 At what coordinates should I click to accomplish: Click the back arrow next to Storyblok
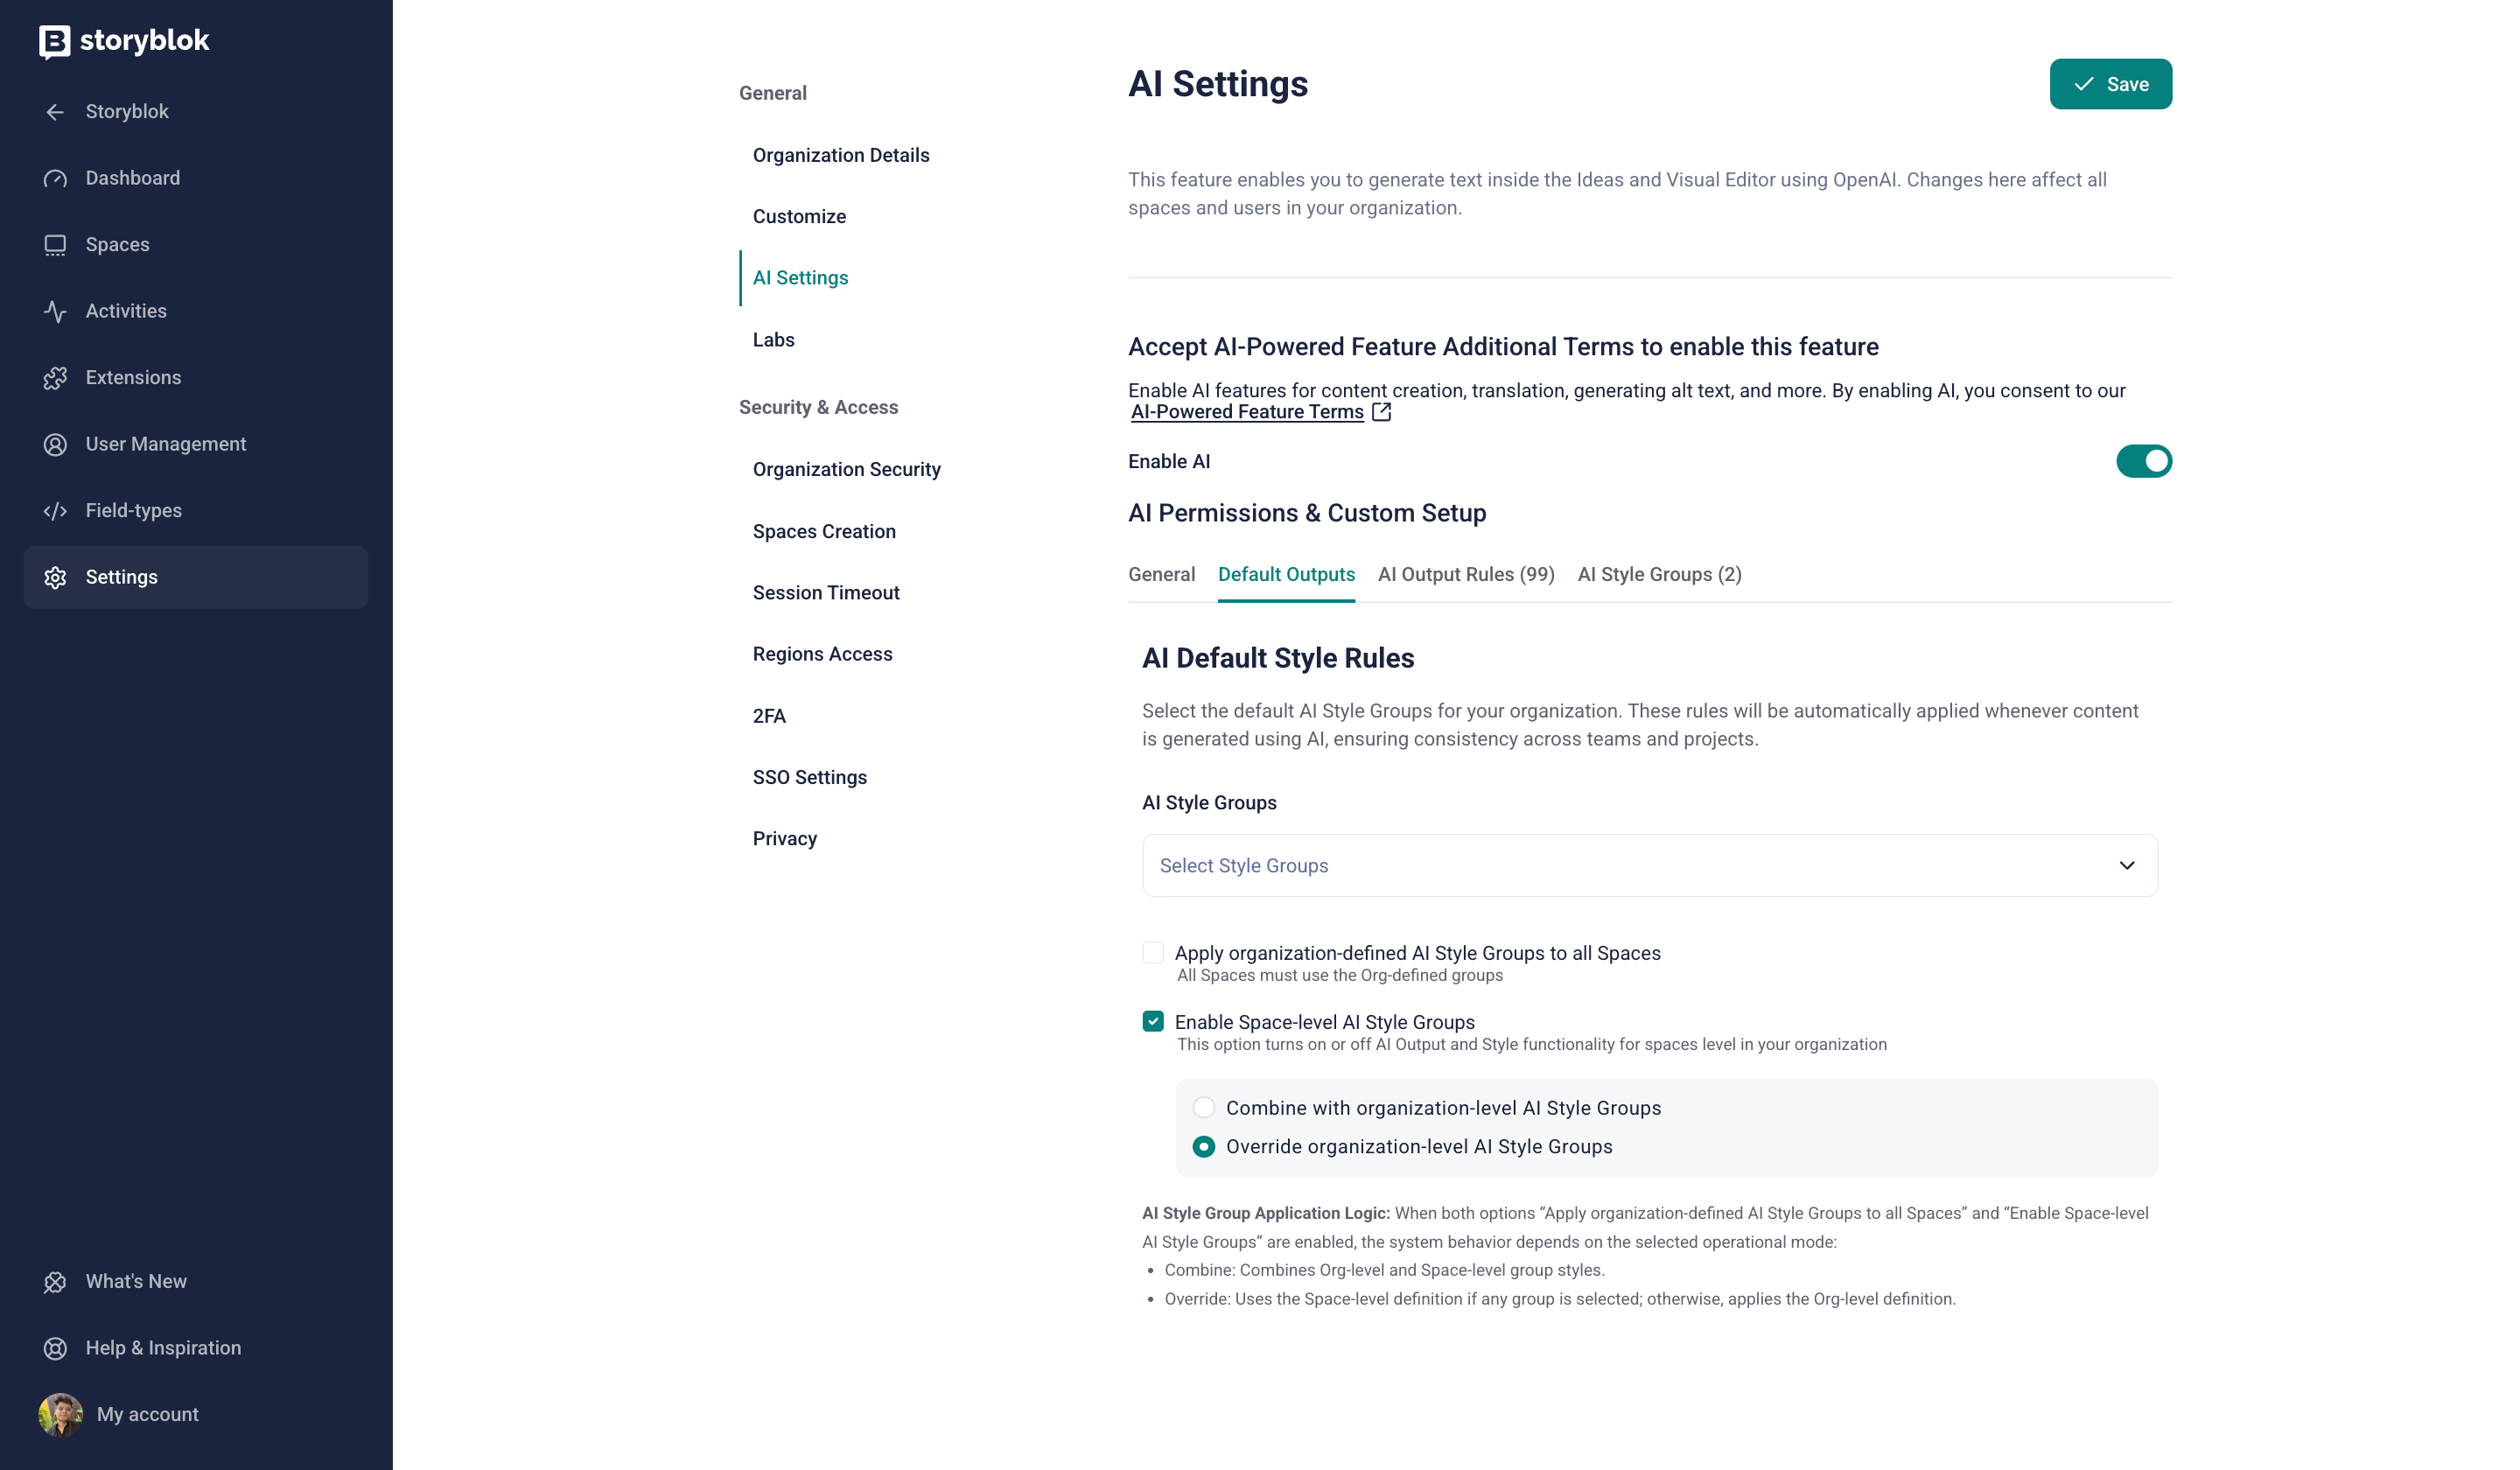[x=55, y=112]
